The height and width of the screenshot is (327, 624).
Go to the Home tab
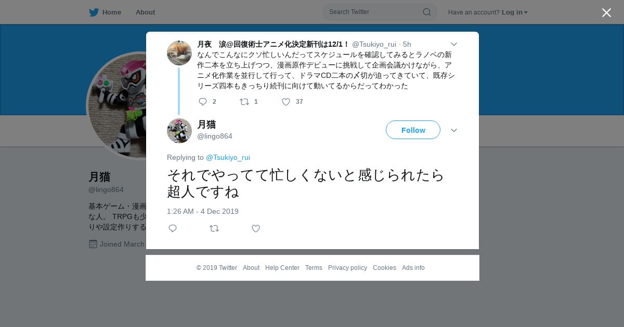tap(105, 12)
